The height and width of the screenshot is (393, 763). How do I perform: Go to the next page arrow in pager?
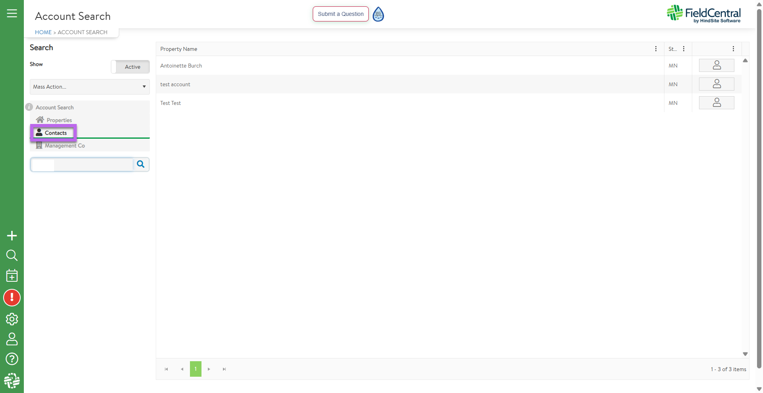(x=209, y=369)
